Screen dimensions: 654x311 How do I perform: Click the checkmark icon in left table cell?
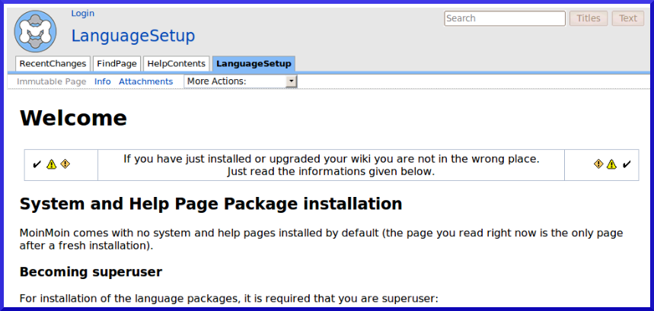37,164
